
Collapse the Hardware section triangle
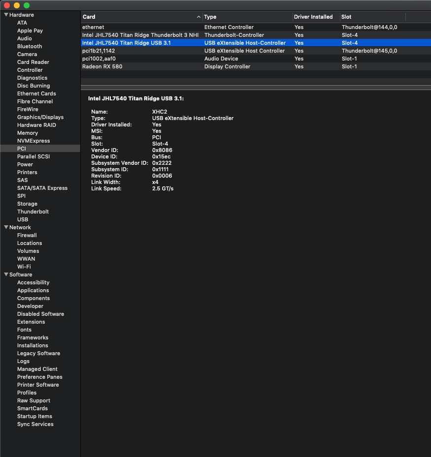[x=6, y=15]
